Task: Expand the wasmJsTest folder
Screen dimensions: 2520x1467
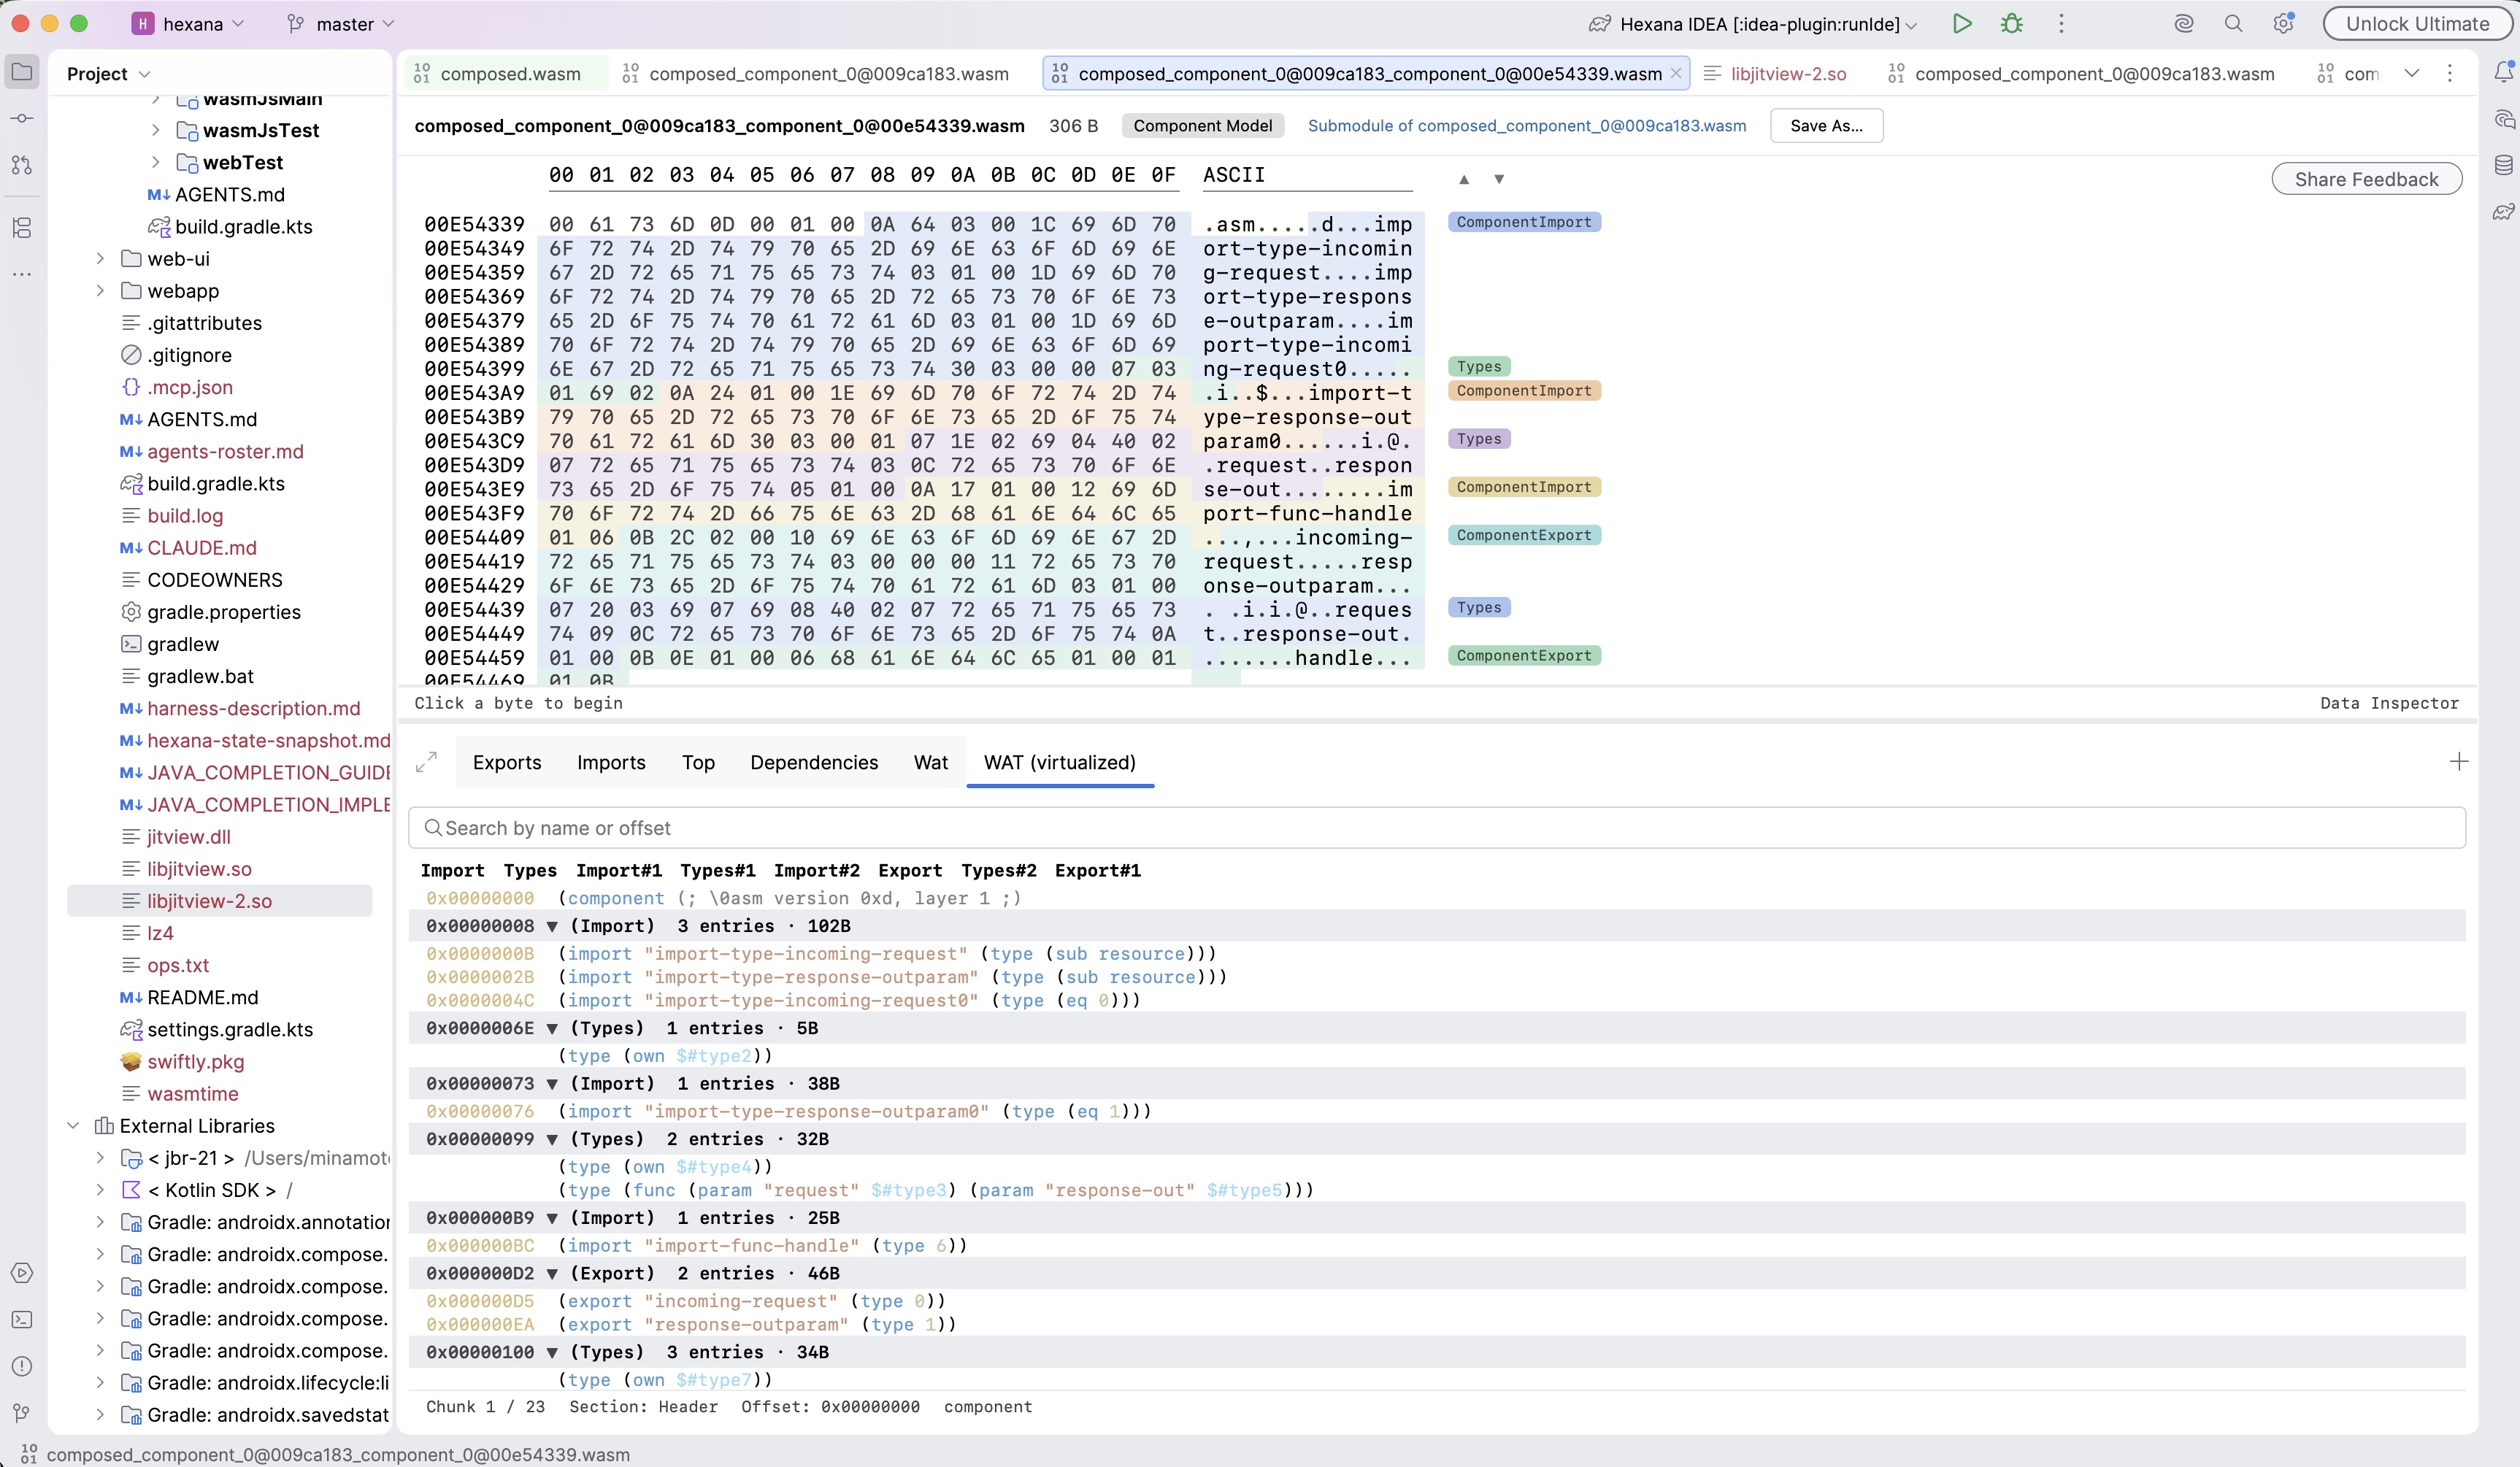Action: click(x=155, y=130)
